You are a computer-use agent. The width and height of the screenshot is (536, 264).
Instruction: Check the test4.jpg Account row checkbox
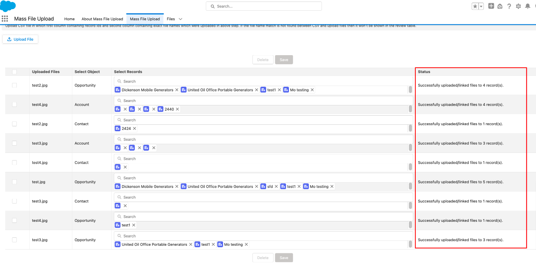tap(14, 105)
